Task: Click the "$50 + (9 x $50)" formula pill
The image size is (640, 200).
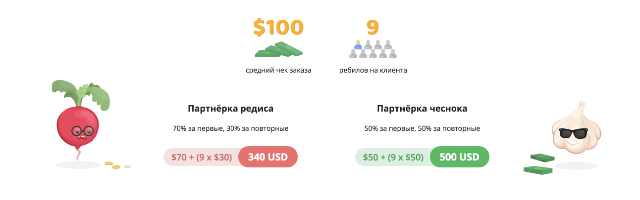Action: pos(393,158)
